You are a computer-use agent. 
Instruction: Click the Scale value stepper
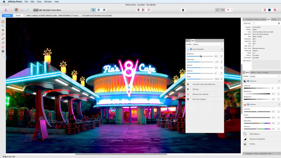pos(222,79)
